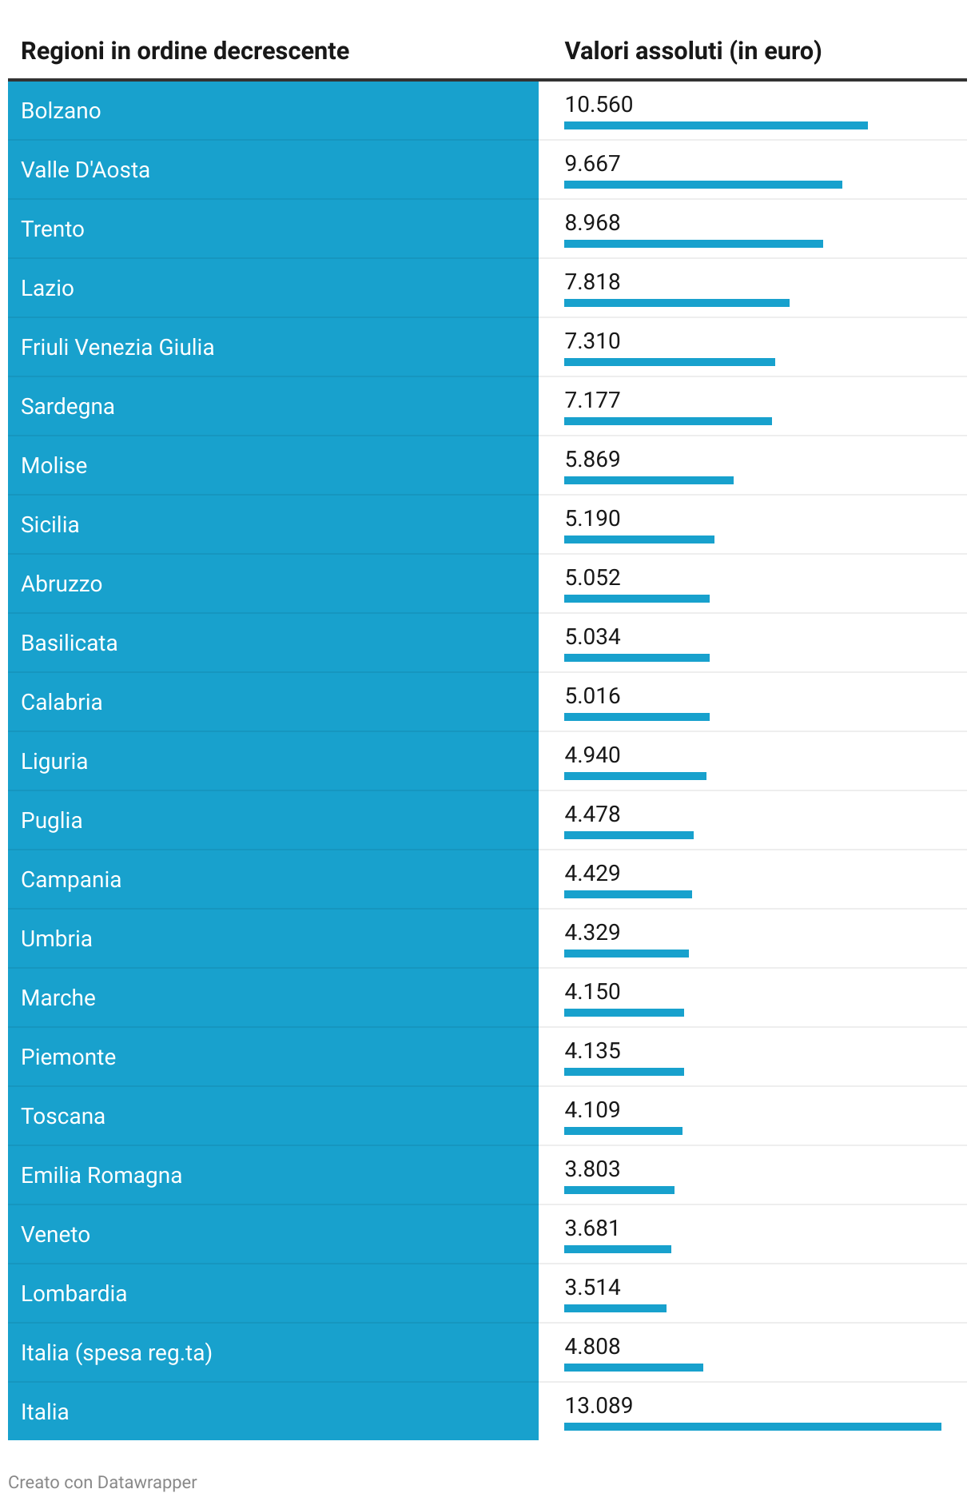Click the Lombardia bar with 3.514
The image size is (975, 1501).
(x=615, y=1308)
